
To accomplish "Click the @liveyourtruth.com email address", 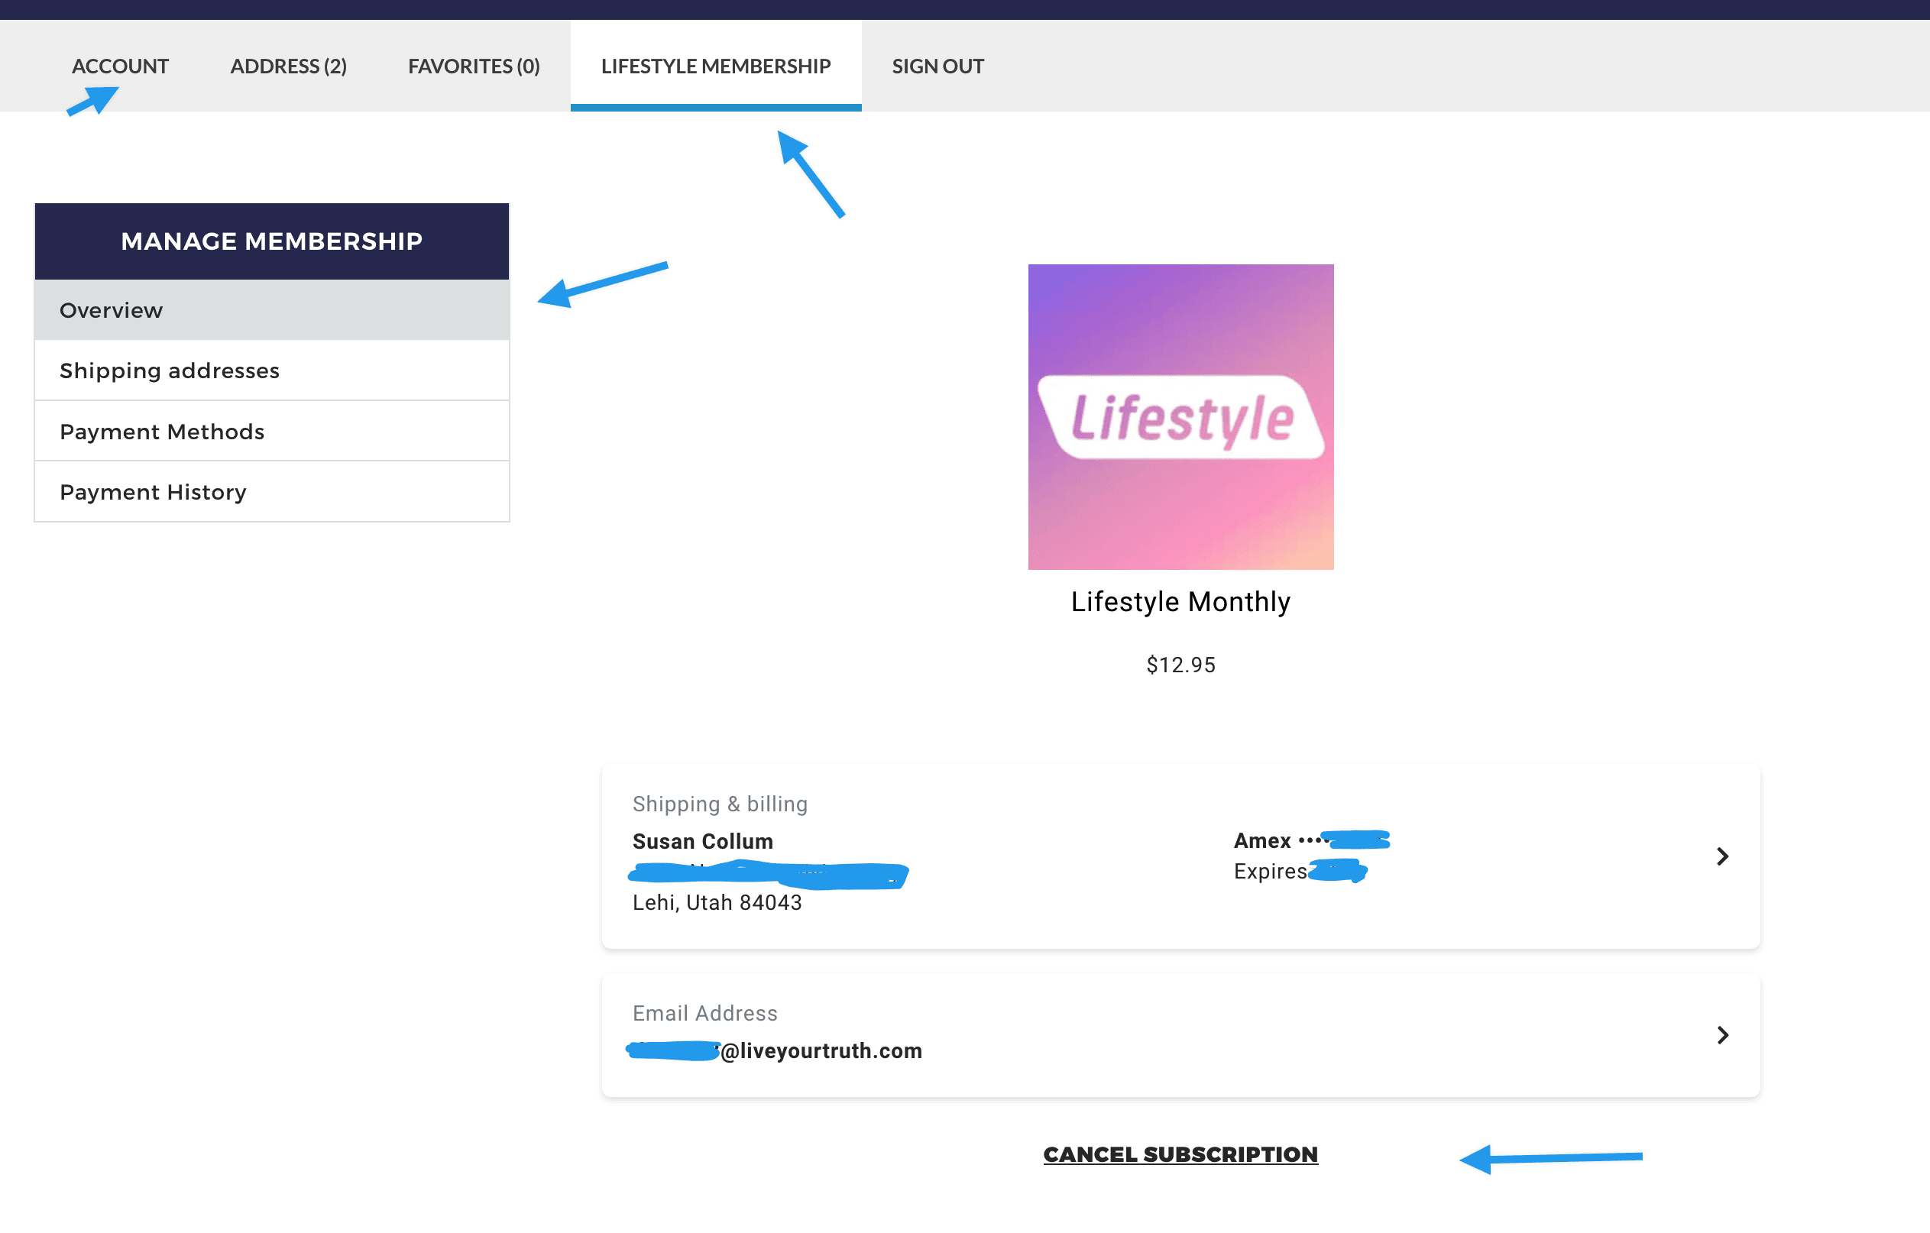I will click(776, 1050).
